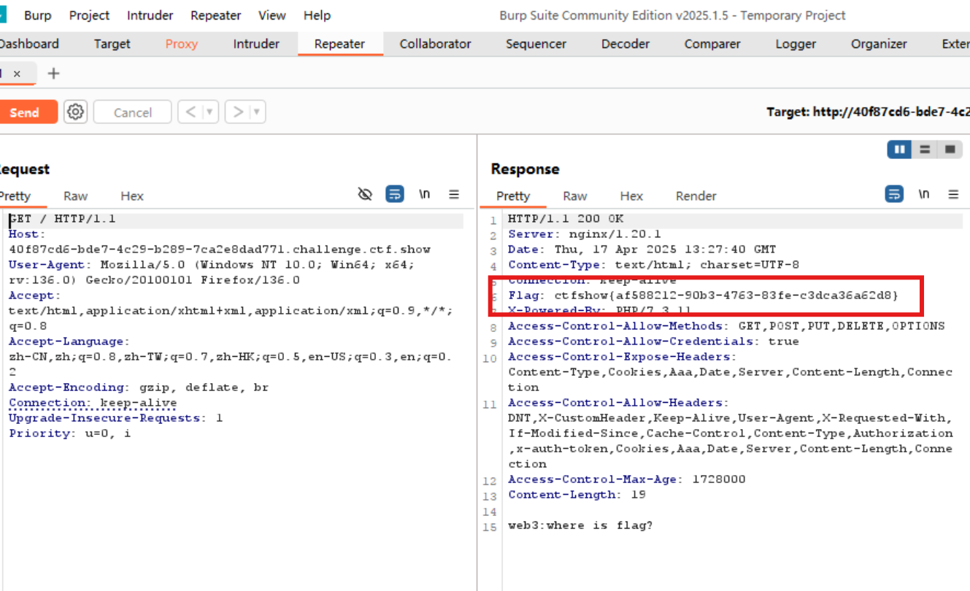
Task: Open the Repeater menu in menu bar
Action: [x=216, y=15]
